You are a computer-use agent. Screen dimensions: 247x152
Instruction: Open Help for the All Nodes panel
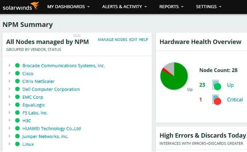coord(144,40)
